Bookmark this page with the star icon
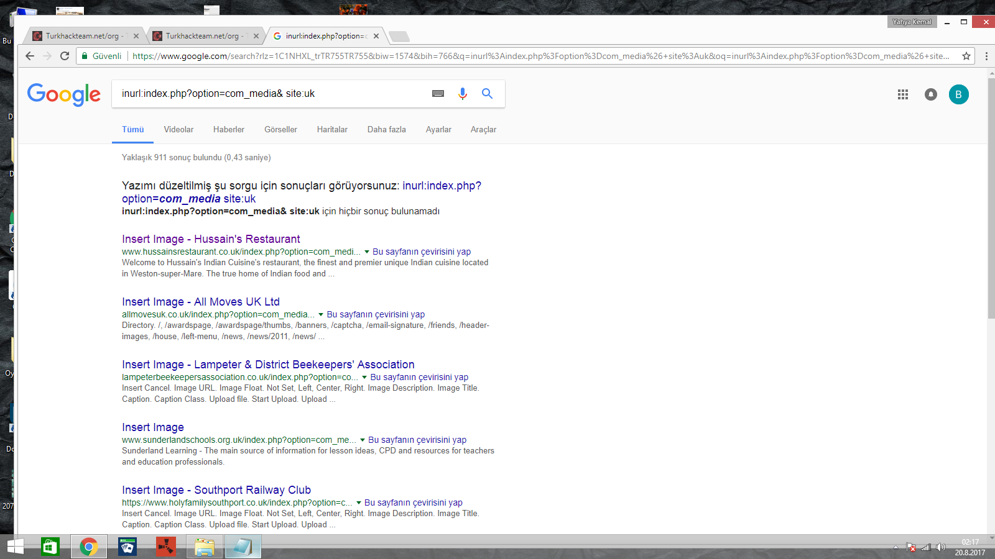 click(x=966, y=56)
